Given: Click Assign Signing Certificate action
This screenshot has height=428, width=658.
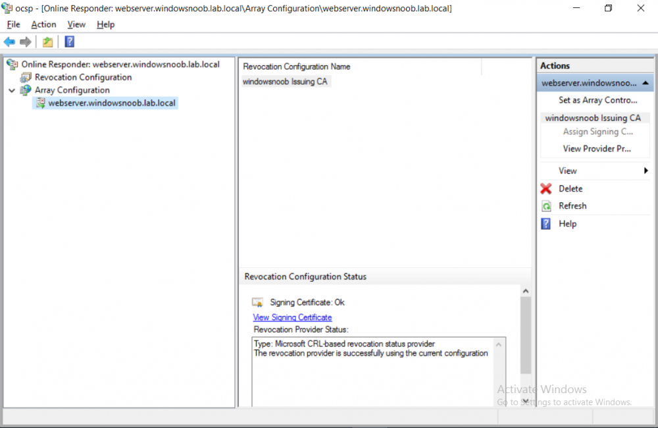Looking at the screenshot, I should tap(597, 132).
